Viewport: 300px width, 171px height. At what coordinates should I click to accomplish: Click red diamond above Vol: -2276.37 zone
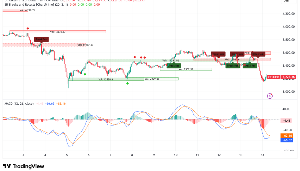tap(28, 28)
